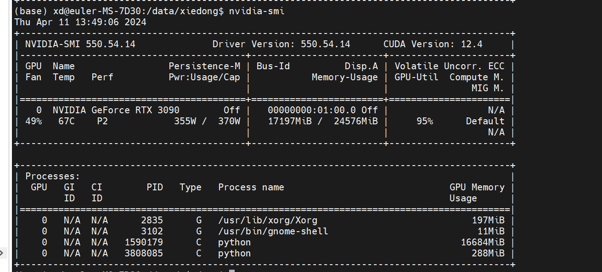Click the Process name column header

(251, 187)
